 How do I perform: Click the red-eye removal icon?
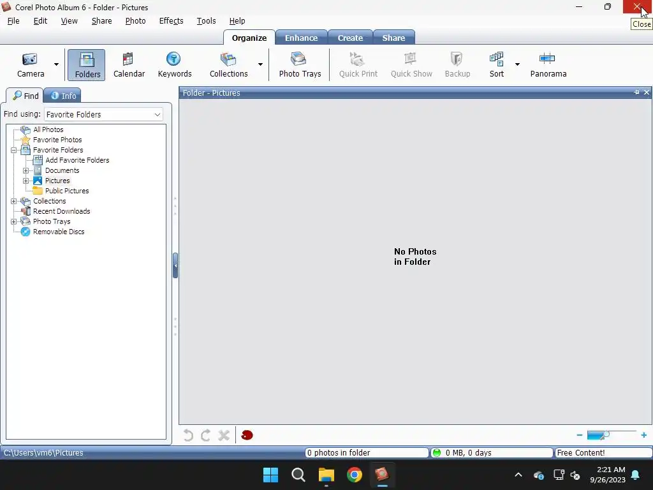pyautogui.click(x=247, y=435)
